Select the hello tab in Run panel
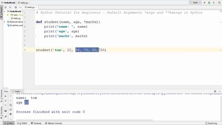The height and width of the screenshot is (125, 222). click(17, 91)
